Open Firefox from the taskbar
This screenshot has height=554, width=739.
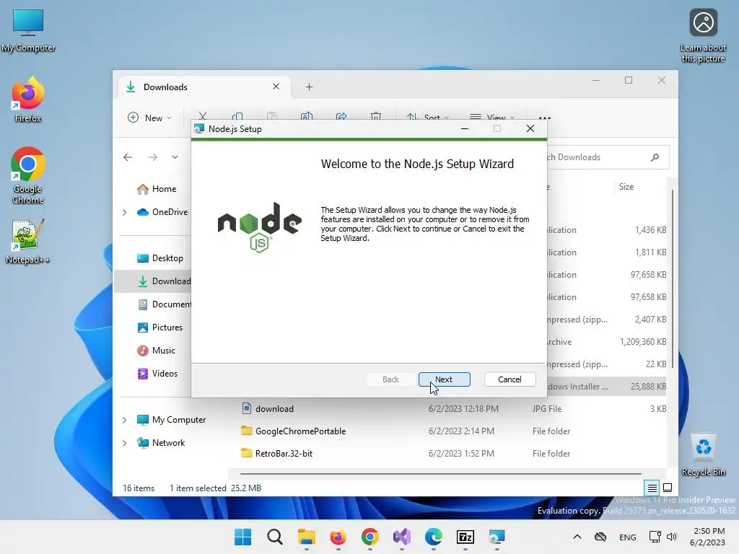[338, 537]
